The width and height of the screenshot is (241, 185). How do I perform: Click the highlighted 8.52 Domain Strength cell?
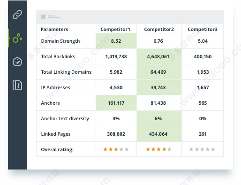(x=116, y=41)
